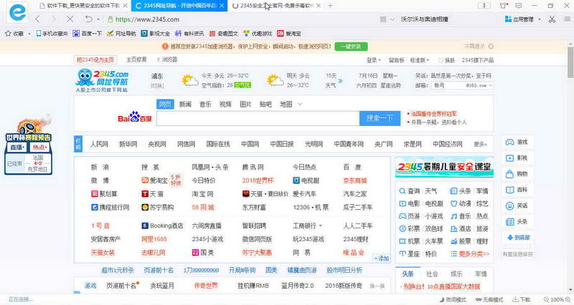Expand the 标准版 version dropdown
574x305 pixels.
pyautogui.click(x=419, y=60)
